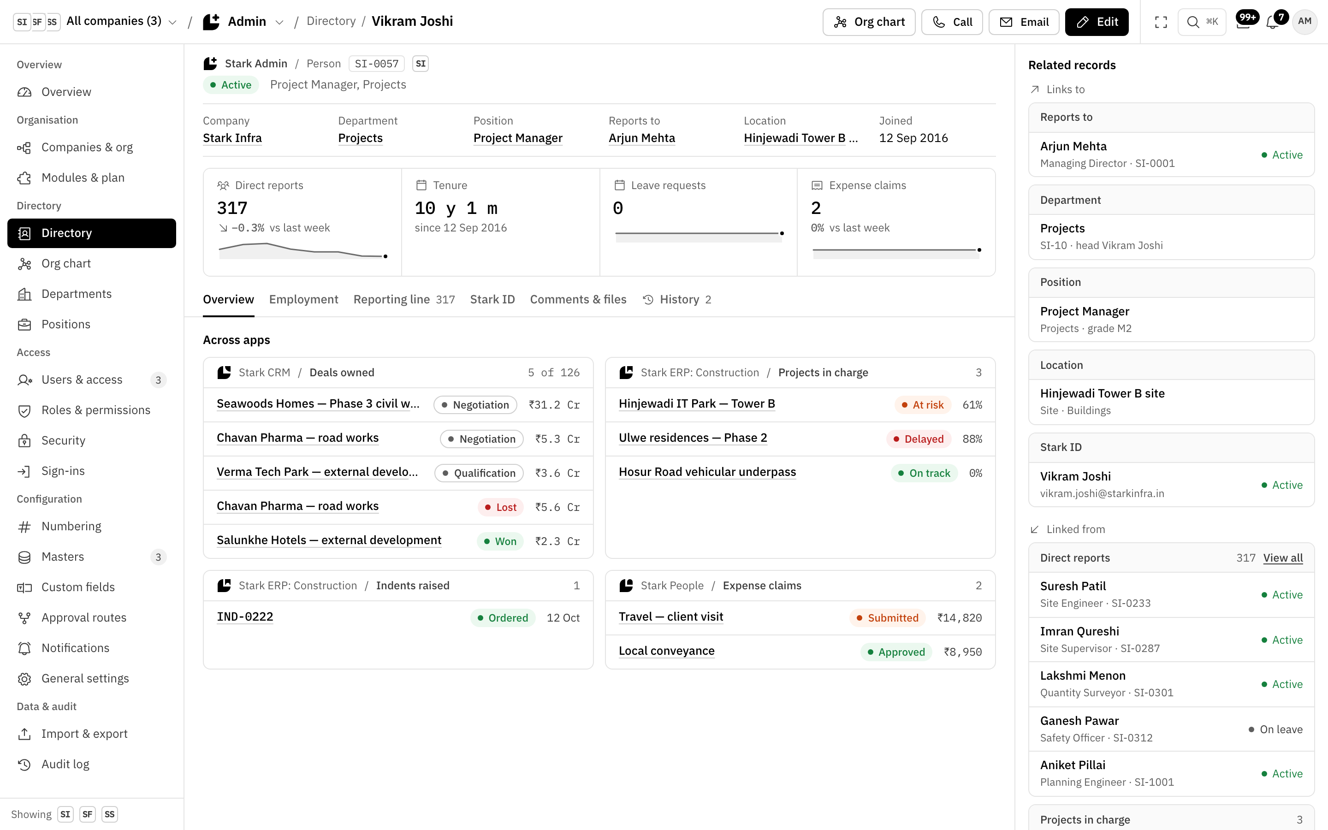The height and width of the screenshot is (830, 1328).
Task: Open the Arjun Mehta Reports to link
Action: 641,138
